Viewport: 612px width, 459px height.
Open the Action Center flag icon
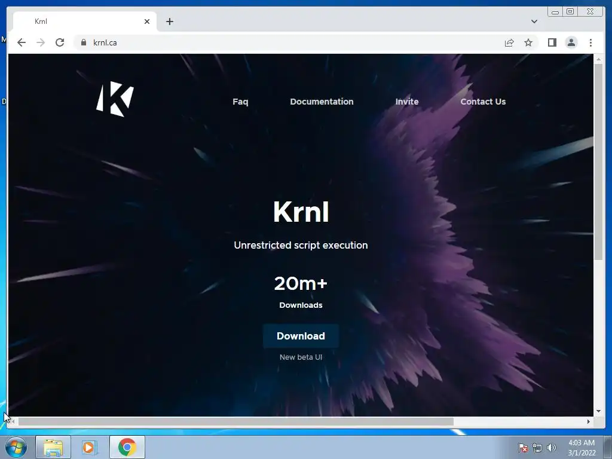tap(523, 448)
